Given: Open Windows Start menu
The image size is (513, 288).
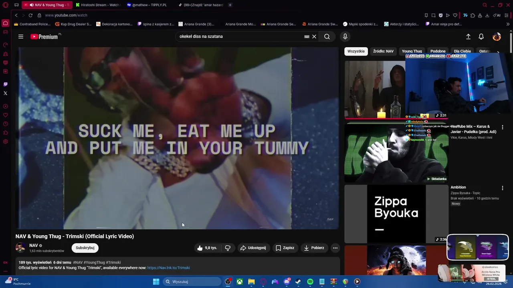Looking at the screenshot, I should pyautogui.click(x=156, y=282).
